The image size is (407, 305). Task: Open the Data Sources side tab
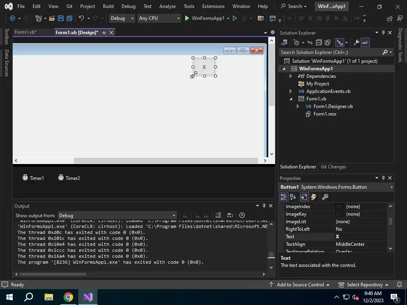[x=7, y=63]
